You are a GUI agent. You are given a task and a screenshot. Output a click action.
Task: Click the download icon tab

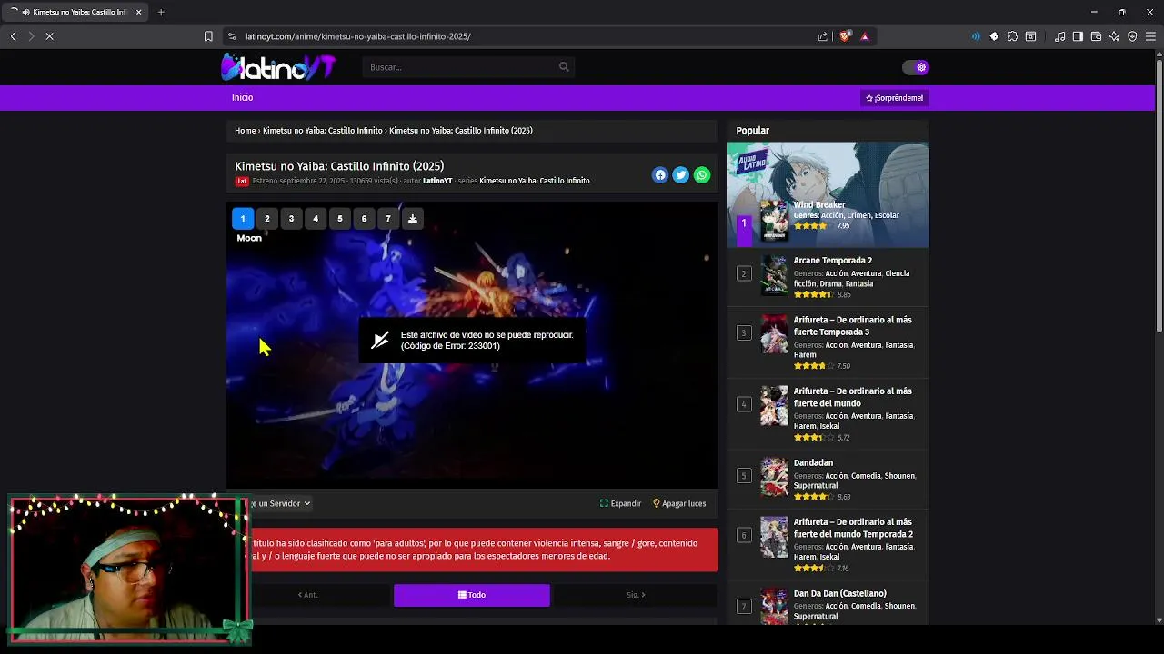[413, 219]
